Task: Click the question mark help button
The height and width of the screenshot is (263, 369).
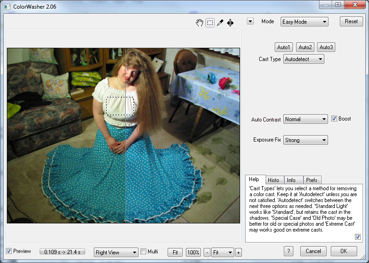Action: click(288, 251)
